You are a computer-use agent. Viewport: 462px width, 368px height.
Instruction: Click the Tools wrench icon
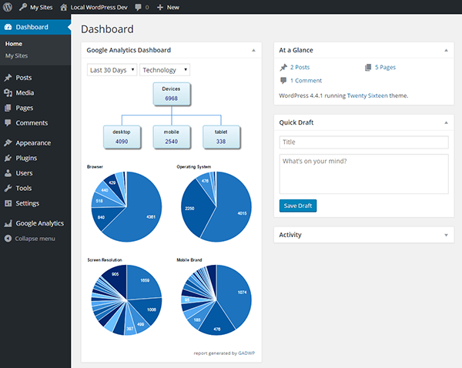click(8, 188)
